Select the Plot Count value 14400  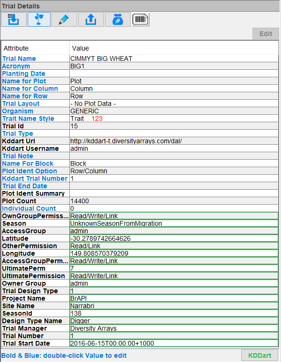[x=174, y=201]
